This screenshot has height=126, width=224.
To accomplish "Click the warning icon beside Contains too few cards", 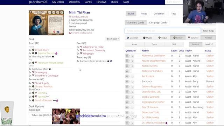I will [x=70, y=33].
